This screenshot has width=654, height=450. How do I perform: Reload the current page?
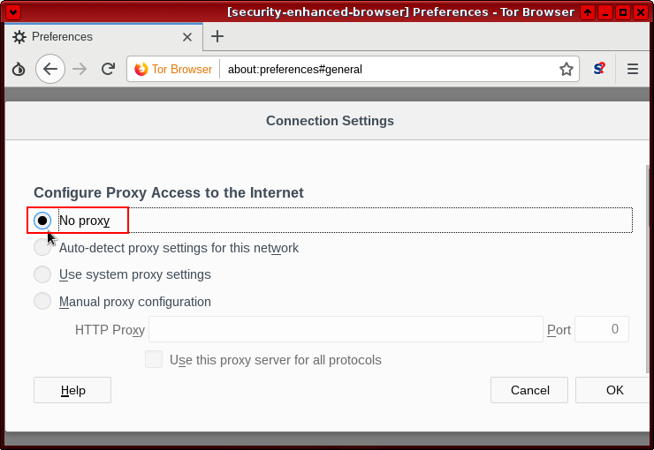tap(108, 69)
